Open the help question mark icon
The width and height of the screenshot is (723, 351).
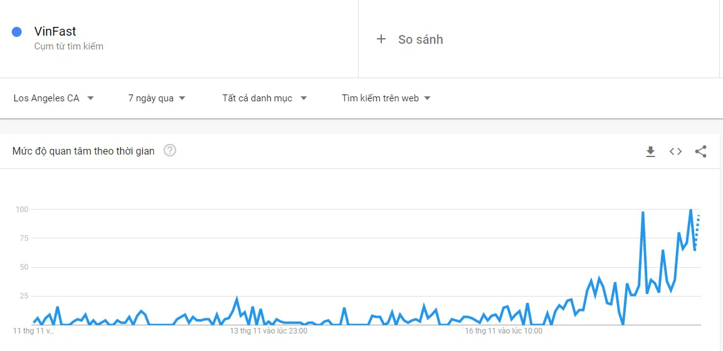170,151
